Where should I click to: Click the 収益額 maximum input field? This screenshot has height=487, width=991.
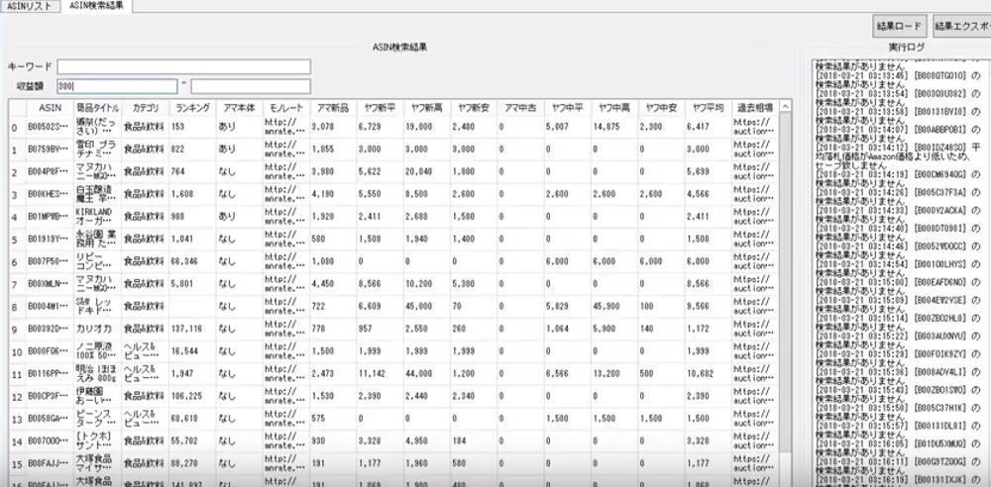pos(251,86)
